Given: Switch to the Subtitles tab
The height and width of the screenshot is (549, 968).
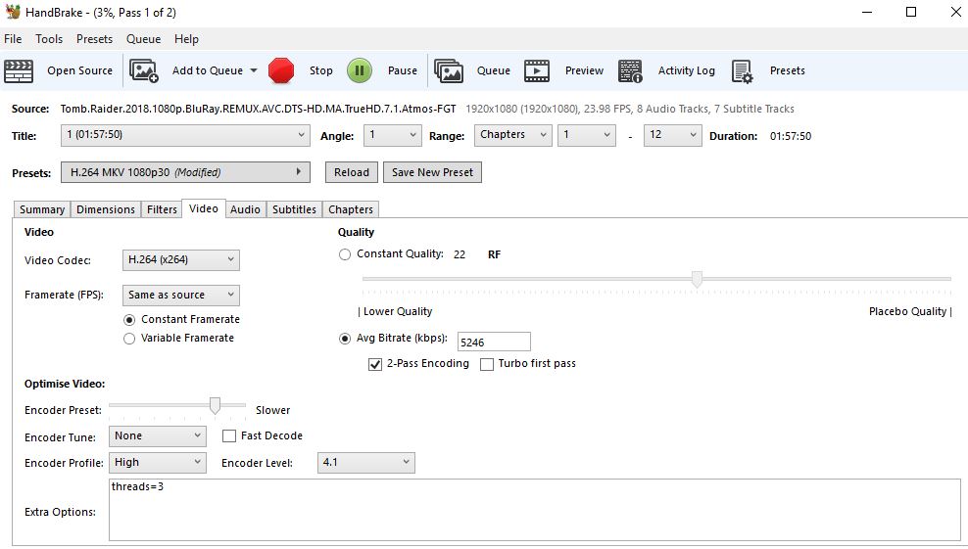Looking at the screenshot, I should coord(294,209).
